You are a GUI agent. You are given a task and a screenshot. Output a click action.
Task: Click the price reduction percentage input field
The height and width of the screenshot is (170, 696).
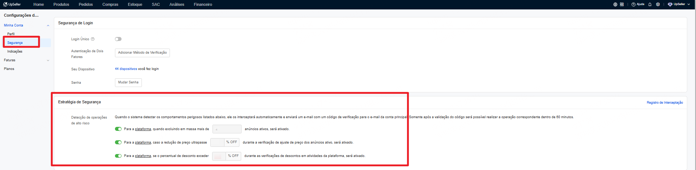coord(217,142)
